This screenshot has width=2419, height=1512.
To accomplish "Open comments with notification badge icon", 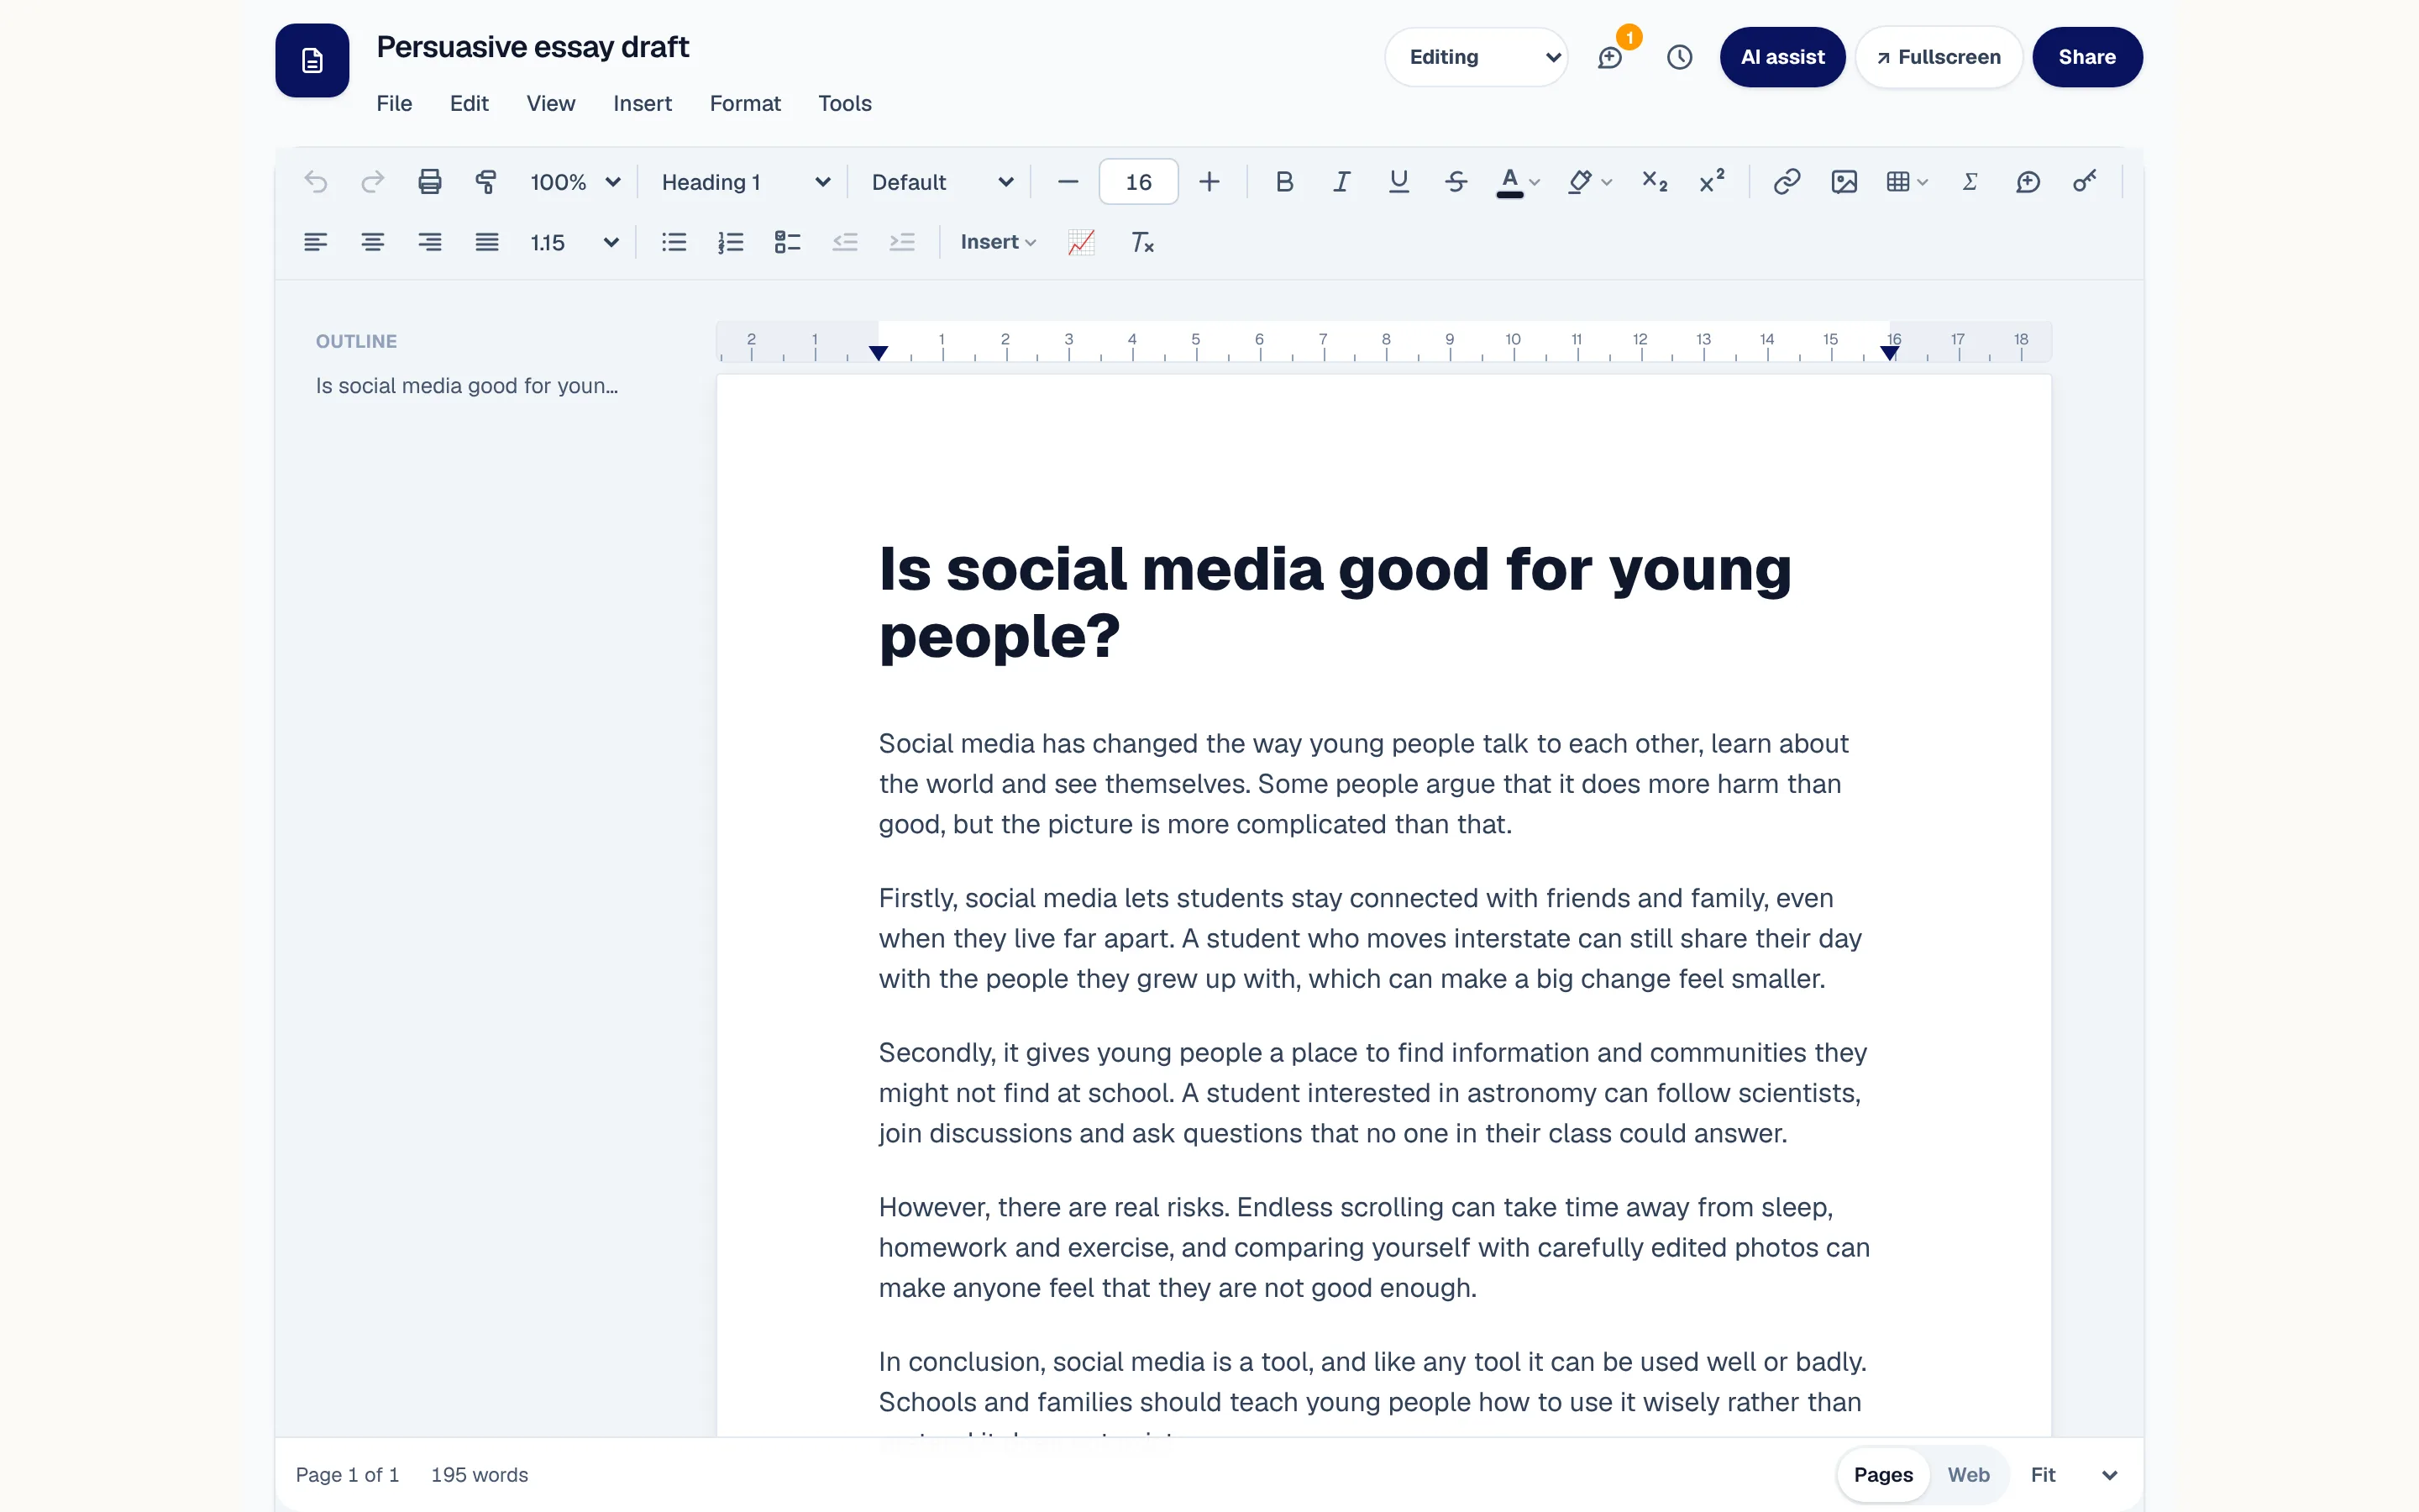I will [1610, 57].
